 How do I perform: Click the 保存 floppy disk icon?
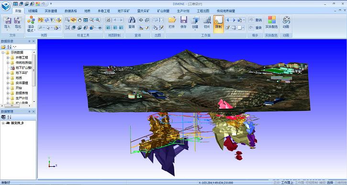coord(183,23)
